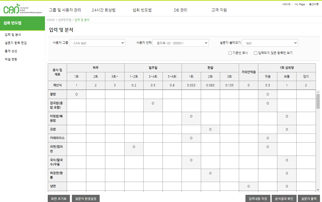Select 쌀밥 하루 1회 cell

point(77,94)
